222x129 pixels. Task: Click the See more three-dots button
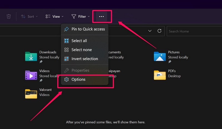click(x=102, y=17)
